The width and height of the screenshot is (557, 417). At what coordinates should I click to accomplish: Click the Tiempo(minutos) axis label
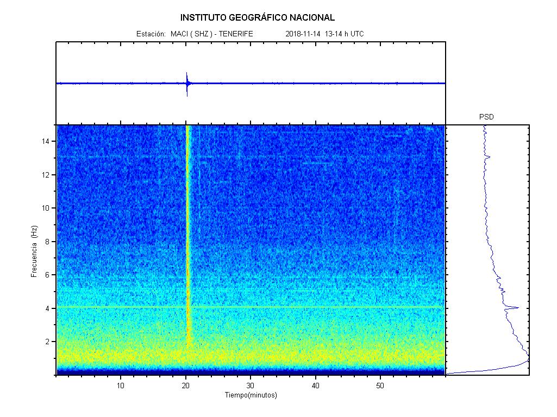(x=251, y=395)
